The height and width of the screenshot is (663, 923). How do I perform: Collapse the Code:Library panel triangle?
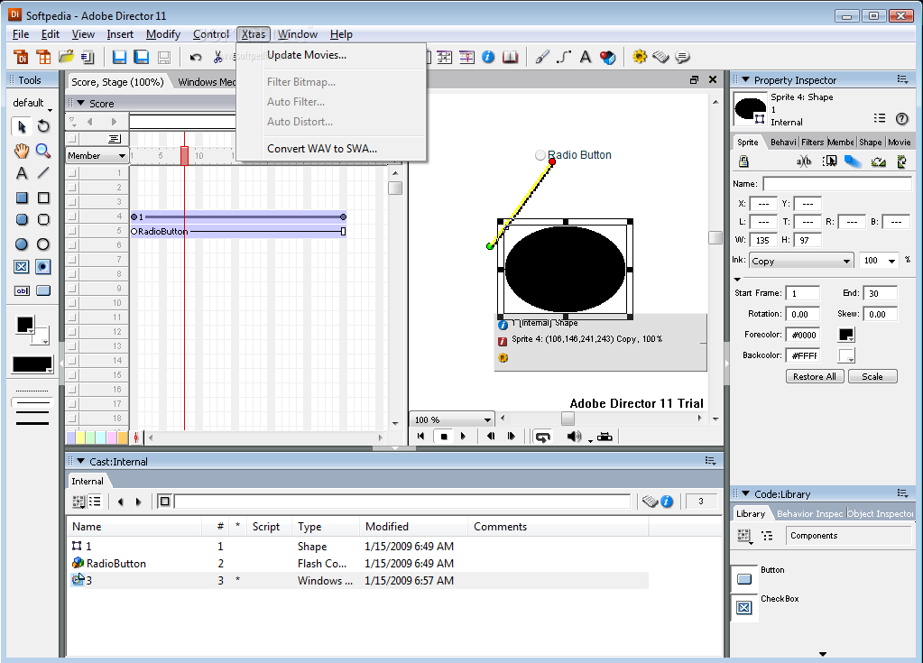[x=746, y=493]
